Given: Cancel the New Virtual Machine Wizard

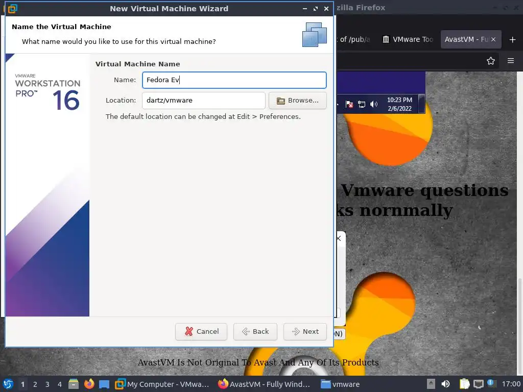Looking at the screenshot, I should [201, 332].
